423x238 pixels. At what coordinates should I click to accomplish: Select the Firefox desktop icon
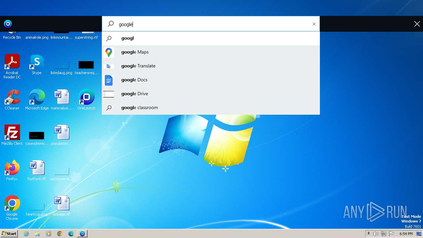click(x=12, y=171)
